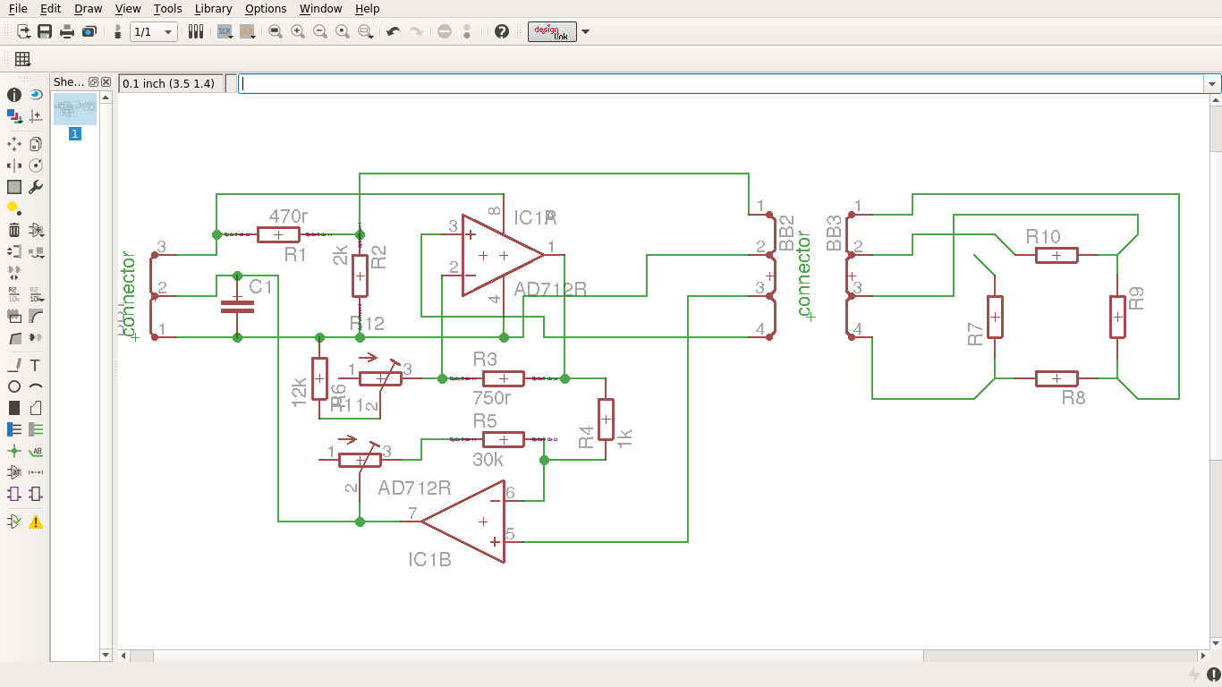1222x687 pixels.
Task: Click the zoom in icon
Action: click(298, 31)
